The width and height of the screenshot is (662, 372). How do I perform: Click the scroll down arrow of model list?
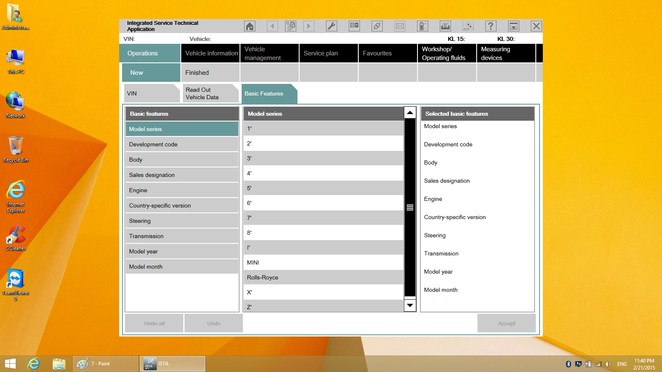[x=410, y=305]
